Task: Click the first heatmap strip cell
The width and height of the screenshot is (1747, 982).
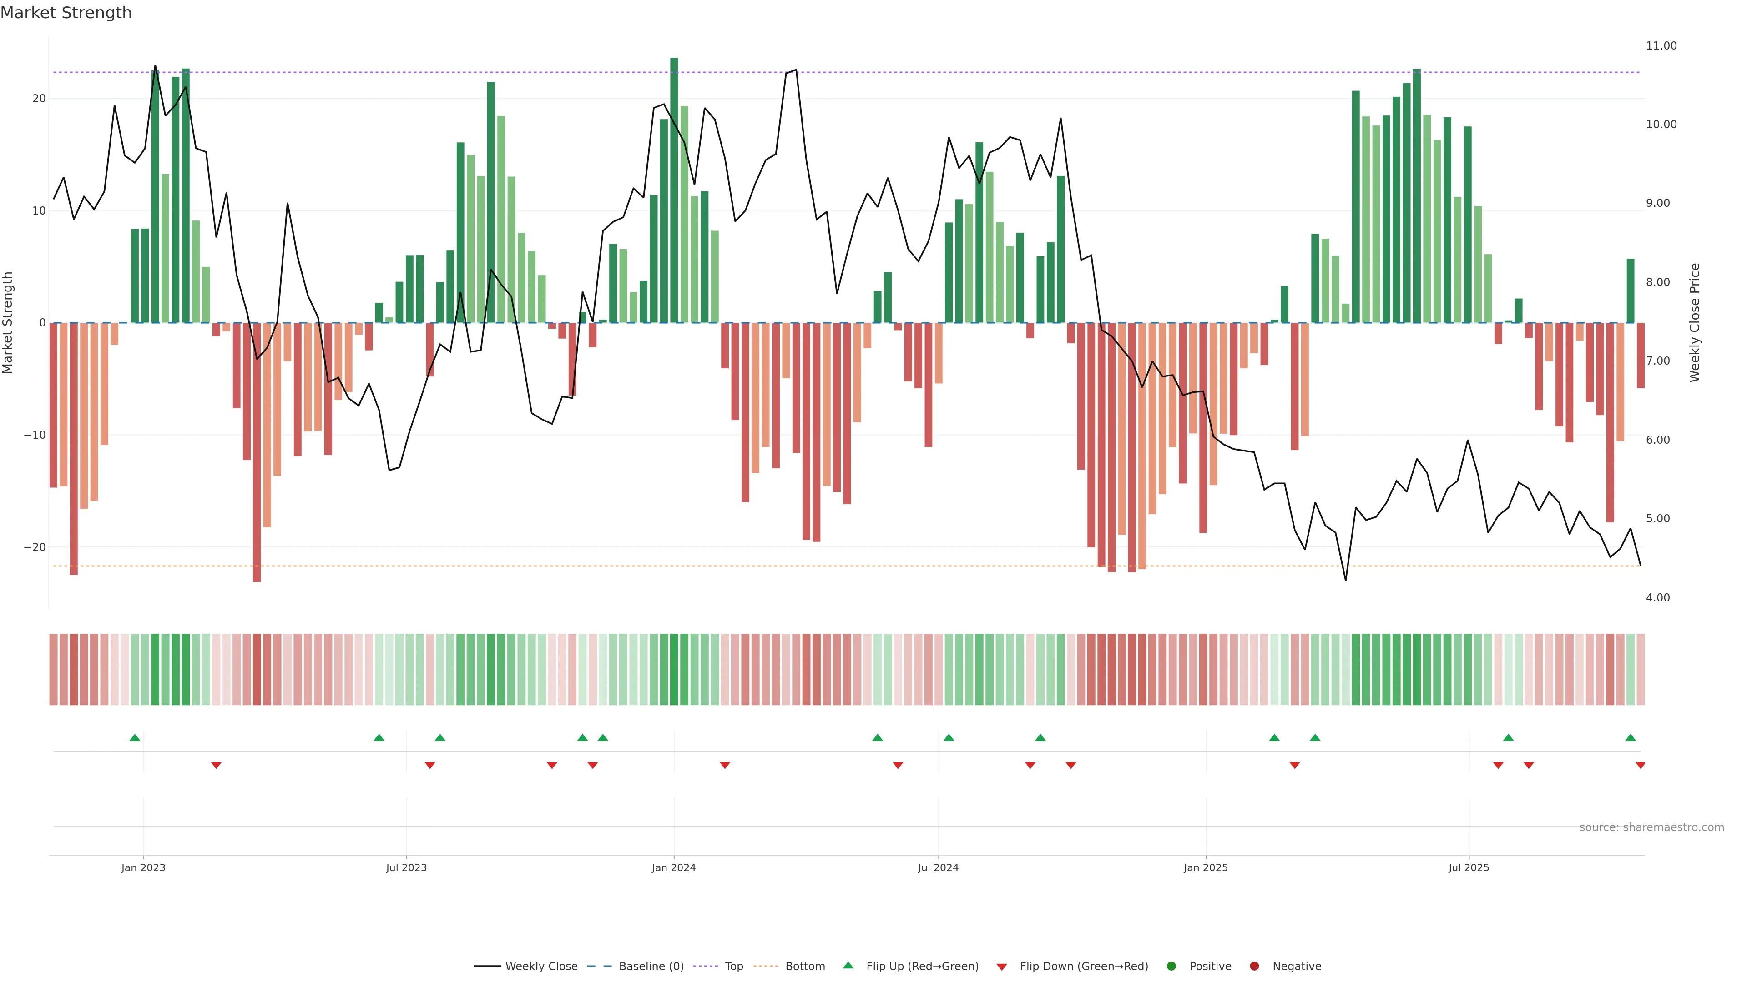Action: tap(54, 669)
